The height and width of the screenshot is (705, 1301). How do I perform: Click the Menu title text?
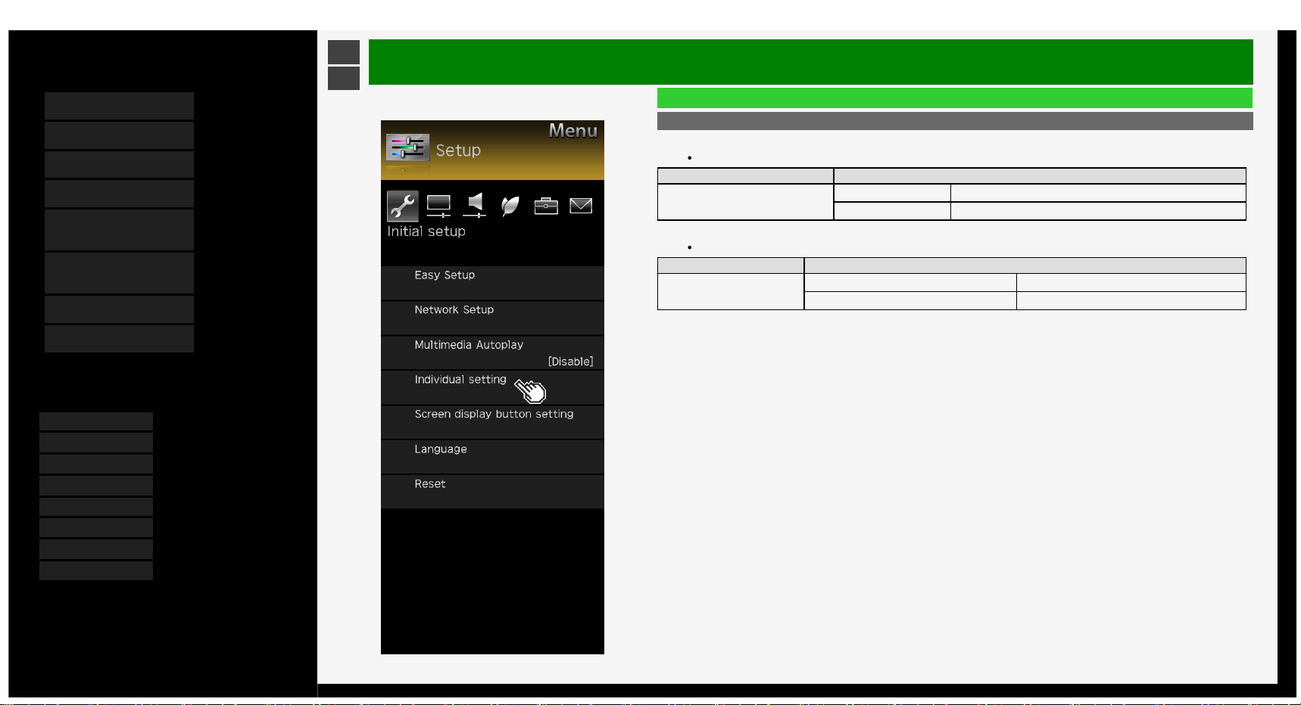pyautogui.click(x=573, y=131)
